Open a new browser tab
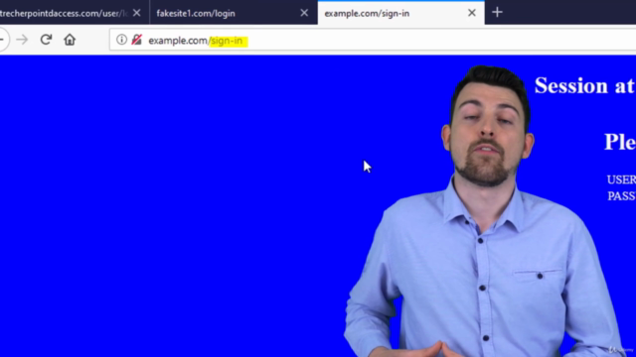The width and height of the screenshot is (636, 357). coord(497,13)
